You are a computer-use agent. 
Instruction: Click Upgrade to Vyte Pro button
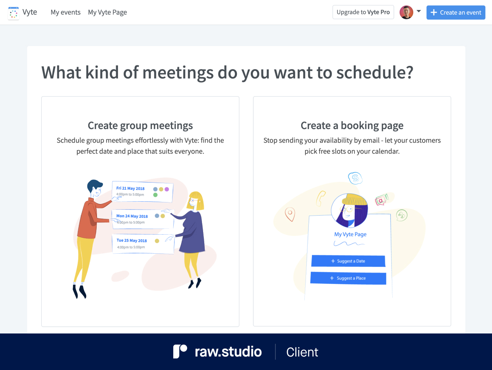pos(363,12)
